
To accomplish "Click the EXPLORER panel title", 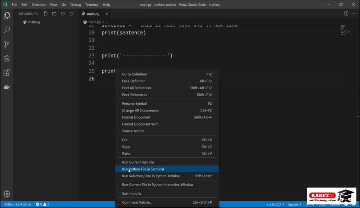I will (29, 14).
